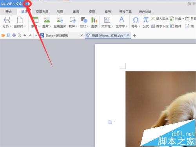The image size is (196, 147).
Task: Switch to the 开始 ribbon tab
Action: pos(8,12)
